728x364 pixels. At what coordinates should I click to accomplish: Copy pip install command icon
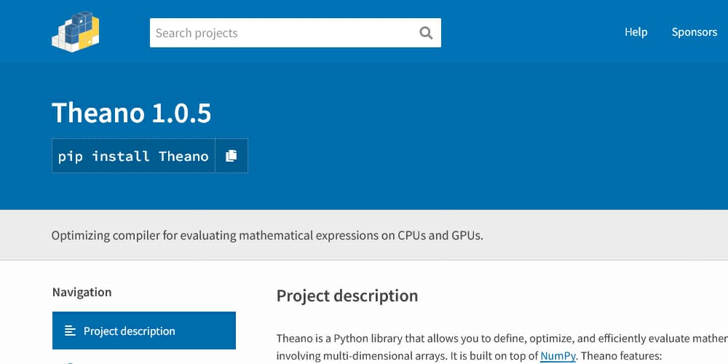click(232, 156)
